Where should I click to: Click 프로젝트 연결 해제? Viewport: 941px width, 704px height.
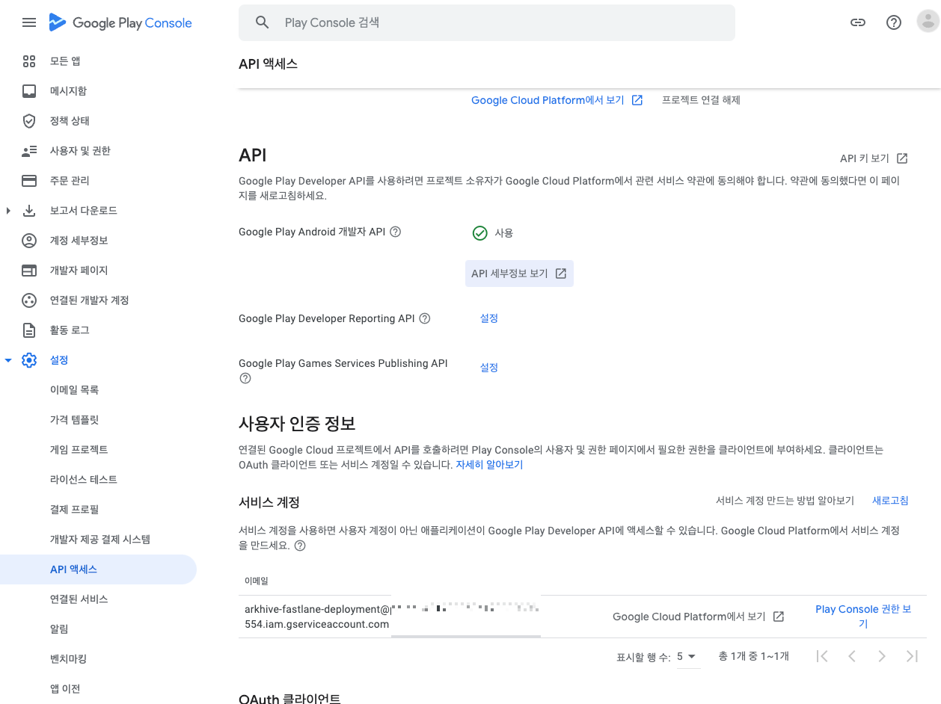(701, 100)
